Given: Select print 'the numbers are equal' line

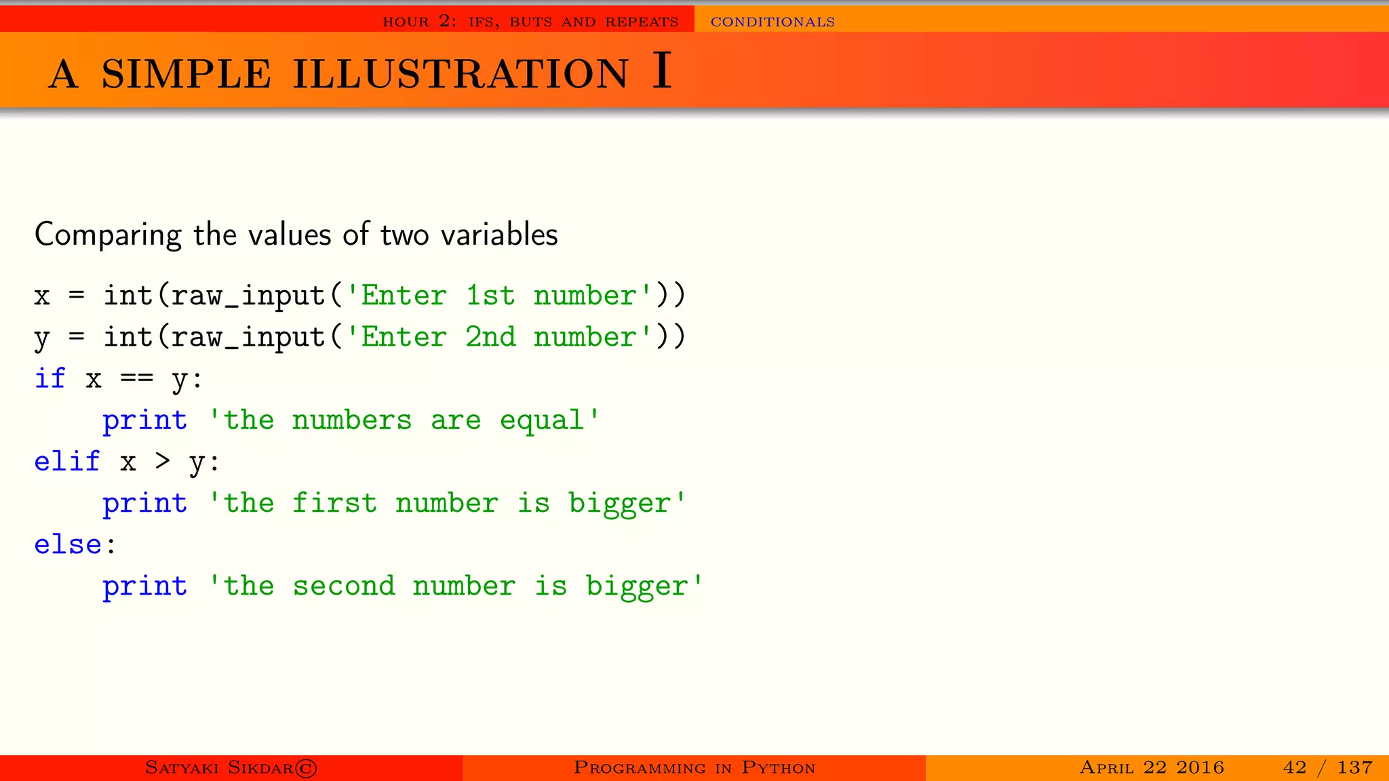Looking at the screenshot, I should [x=351, y=420].
